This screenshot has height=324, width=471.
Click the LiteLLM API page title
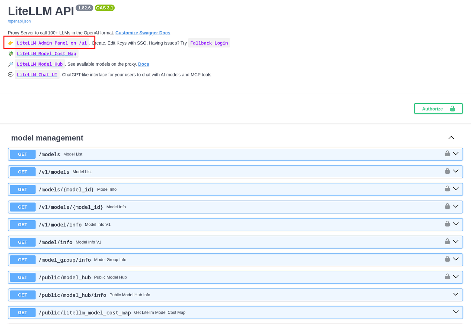pos(41,11)
